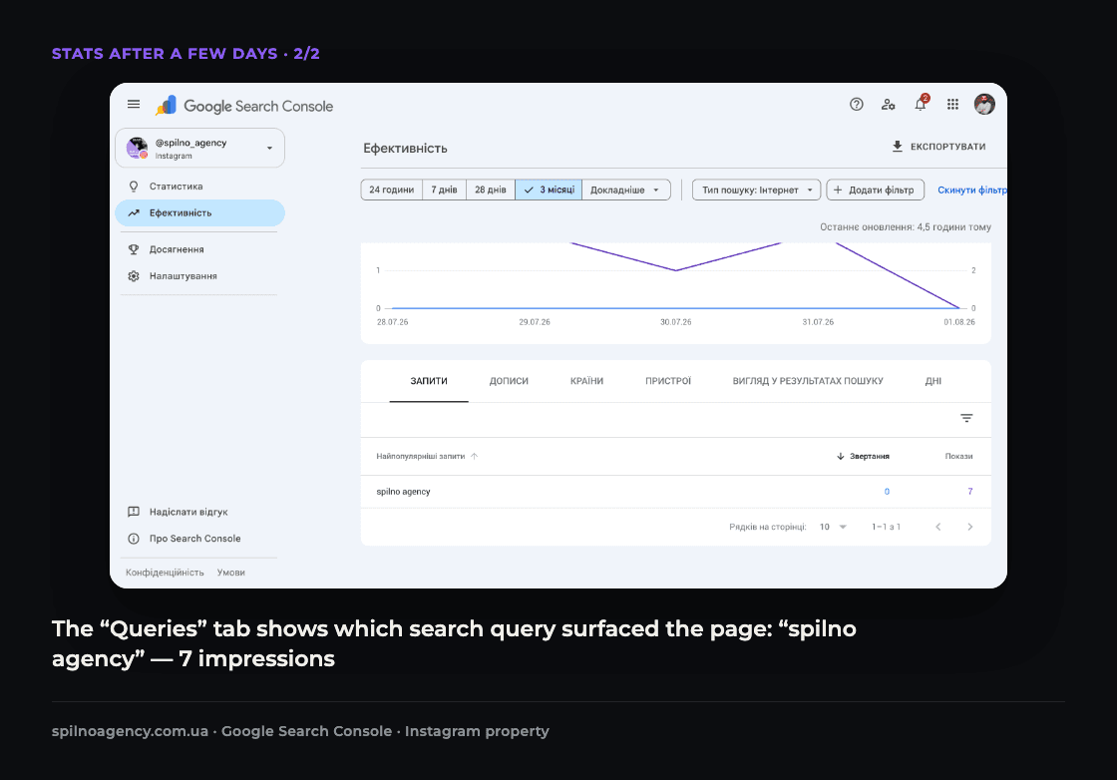This screenshot has width=1117, height=780.
Task: Open Досягнення in the sidebar
Action: coord(199,249)
